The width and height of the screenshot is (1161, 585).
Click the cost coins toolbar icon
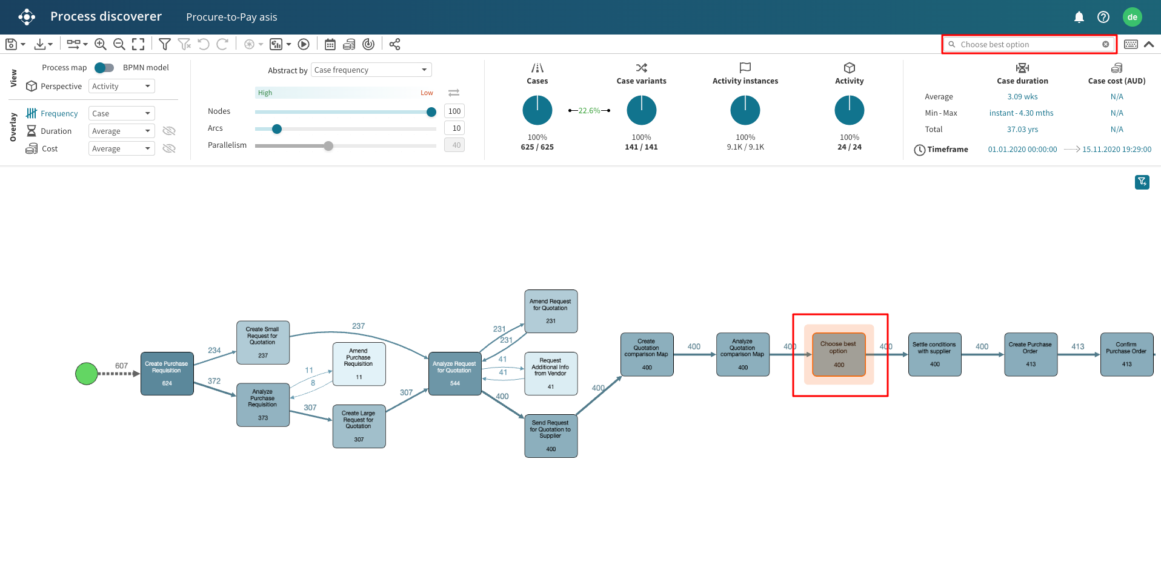pyautogui.click(x=349, y=44)
